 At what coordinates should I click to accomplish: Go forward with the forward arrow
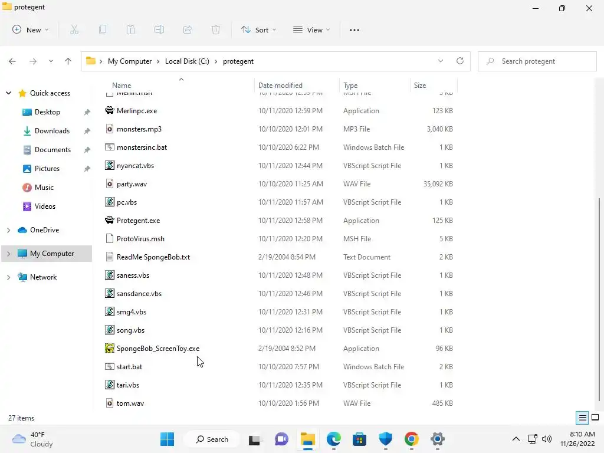[33, 61]
